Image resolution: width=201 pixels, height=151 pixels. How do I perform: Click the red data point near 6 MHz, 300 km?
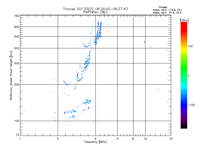click(116, 62)
